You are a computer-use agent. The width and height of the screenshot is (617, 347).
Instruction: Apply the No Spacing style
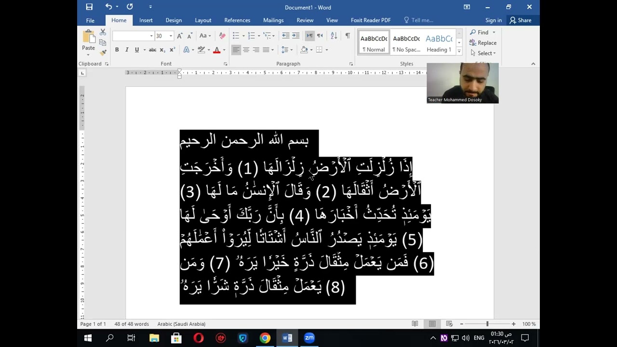[406, 43]
